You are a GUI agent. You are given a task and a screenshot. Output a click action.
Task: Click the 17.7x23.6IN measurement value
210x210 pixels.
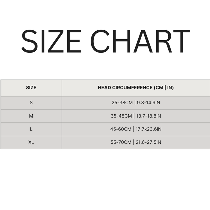[148, 129]
